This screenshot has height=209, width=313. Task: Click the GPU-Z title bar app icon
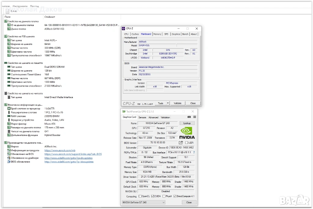[123, 112]
